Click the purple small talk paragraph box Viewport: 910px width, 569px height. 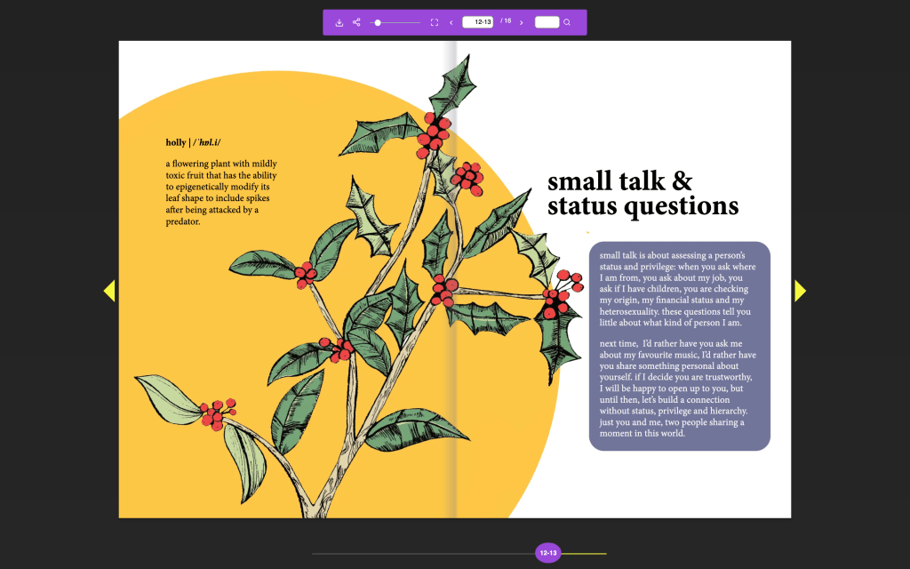tap(679, 346)
